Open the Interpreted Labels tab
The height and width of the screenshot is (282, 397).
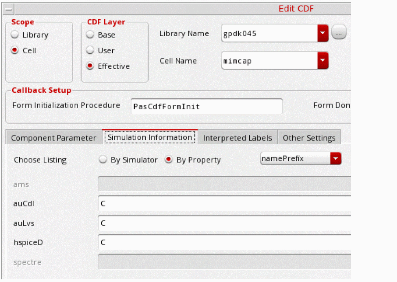[x=237, y=138]
